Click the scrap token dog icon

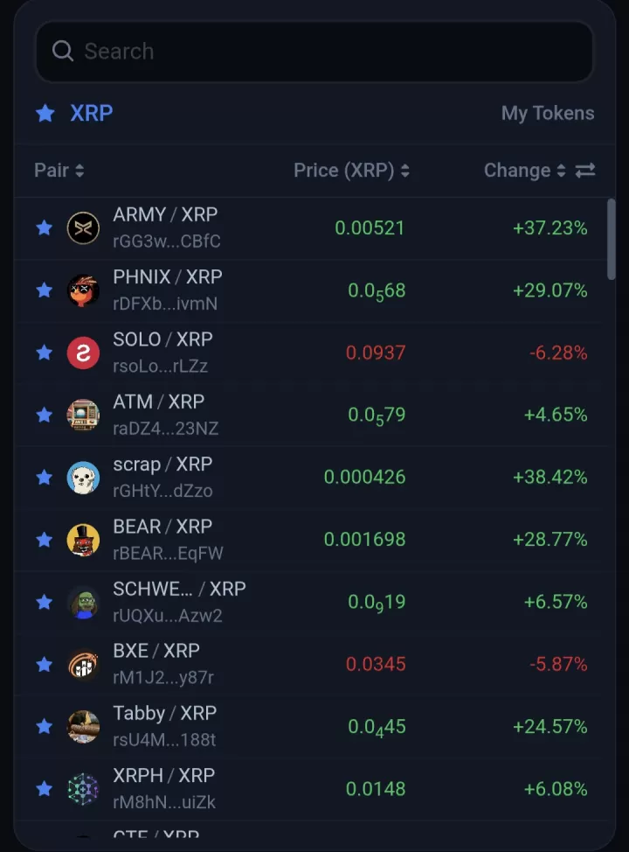[83, 478]
